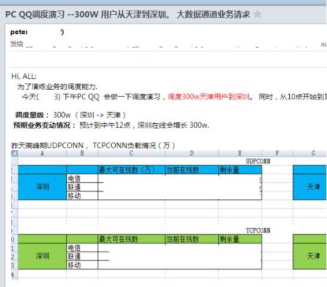Click the blue '深圳' merged cell
This screenshot has width=327, height=287.
point(42,187)
